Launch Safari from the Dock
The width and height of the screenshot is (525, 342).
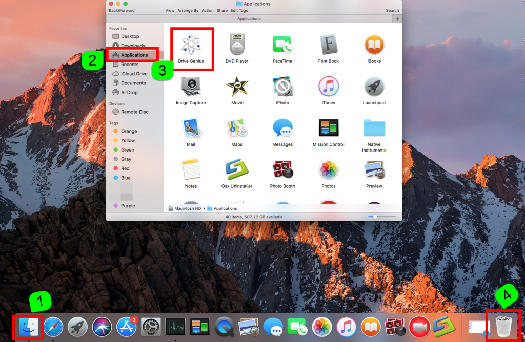coord(53,326)
